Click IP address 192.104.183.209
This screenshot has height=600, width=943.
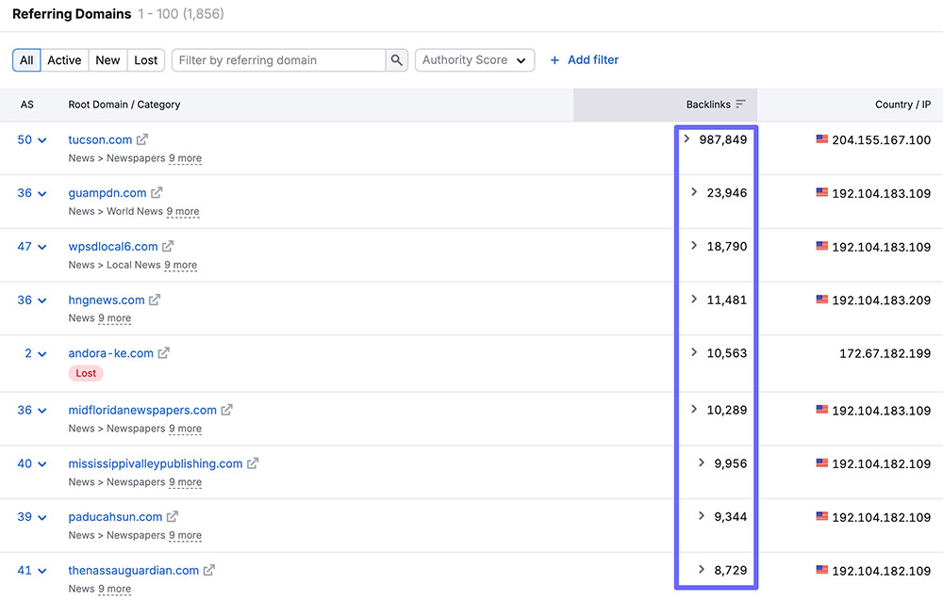(881, 300)
